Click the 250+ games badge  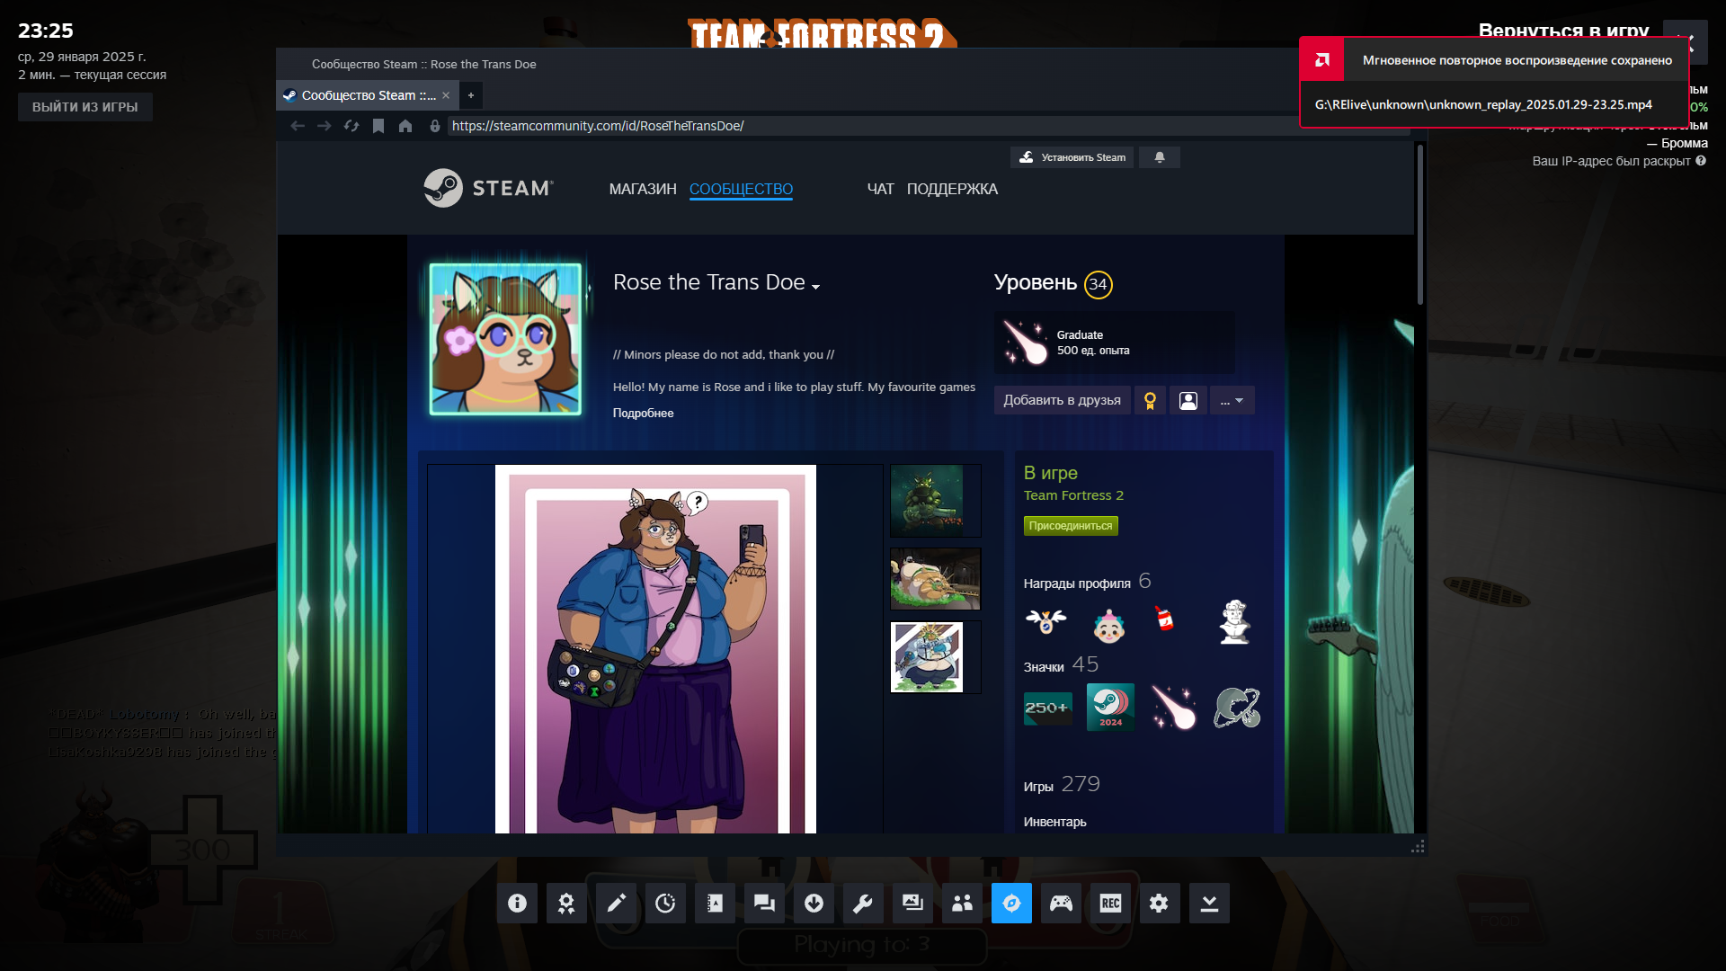coord(1048,708)
